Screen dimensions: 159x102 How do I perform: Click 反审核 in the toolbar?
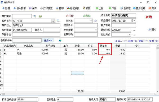coord(125,8)
